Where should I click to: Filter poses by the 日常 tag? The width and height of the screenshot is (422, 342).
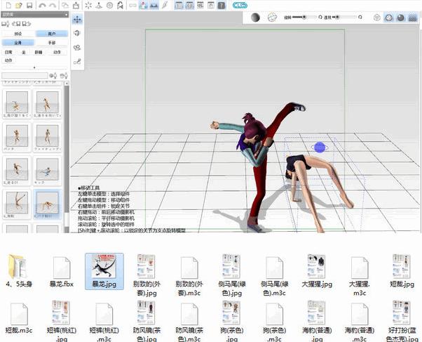[8, 52]
